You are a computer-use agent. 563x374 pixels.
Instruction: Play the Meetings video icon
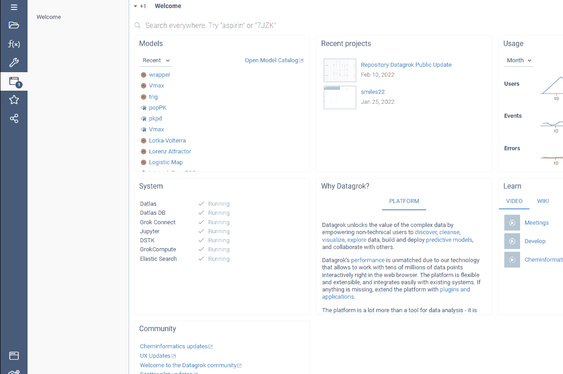tap(512, 222)
